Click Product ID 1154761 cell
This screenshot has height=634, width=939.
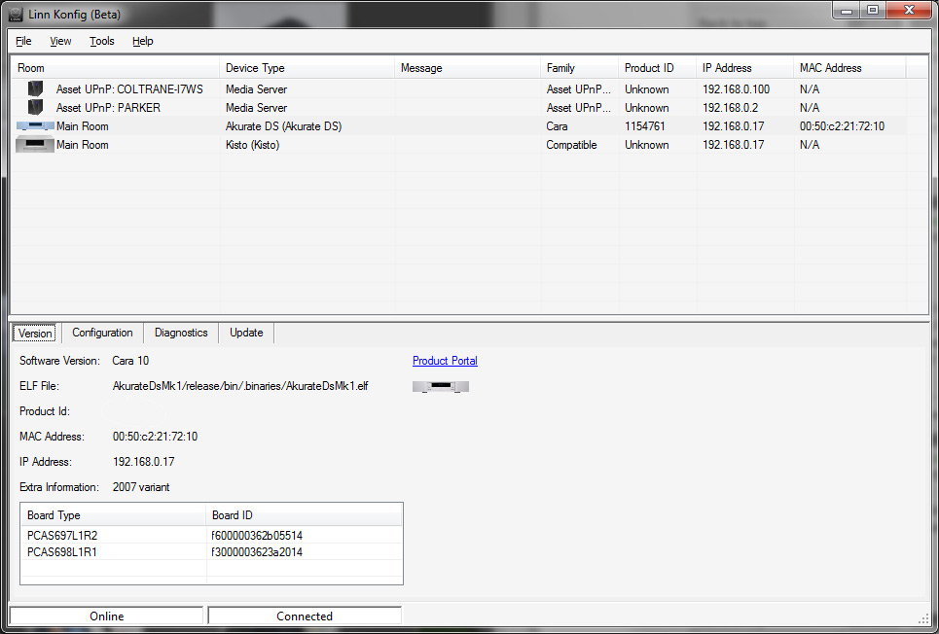coord(645,126)
